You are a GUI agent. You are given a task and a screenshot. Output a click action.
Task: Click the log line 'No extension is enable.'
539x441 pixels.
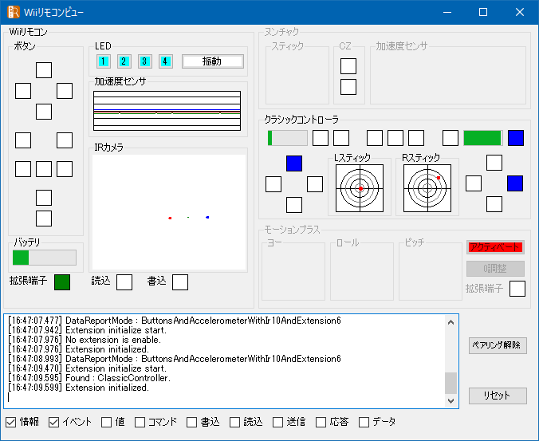tap(85, 340)
